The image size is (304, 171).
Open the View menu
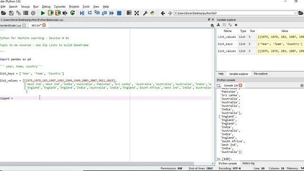tap(96, 7)
